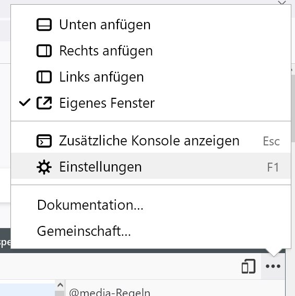Click the dock-left icon beside Links anfügen

point(44,77)
